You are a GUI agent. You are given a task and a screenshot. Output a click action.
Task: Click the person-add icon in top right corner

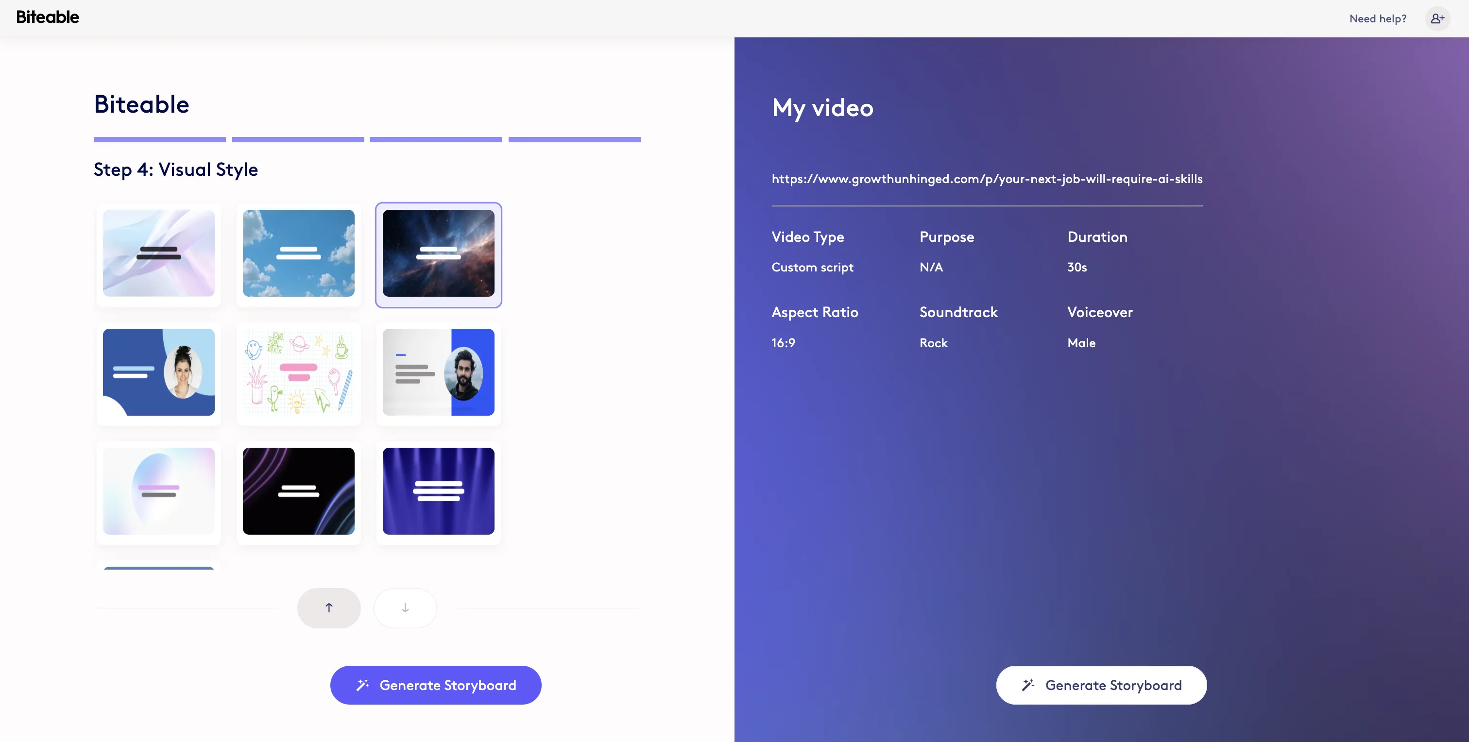click(1437, 18)
